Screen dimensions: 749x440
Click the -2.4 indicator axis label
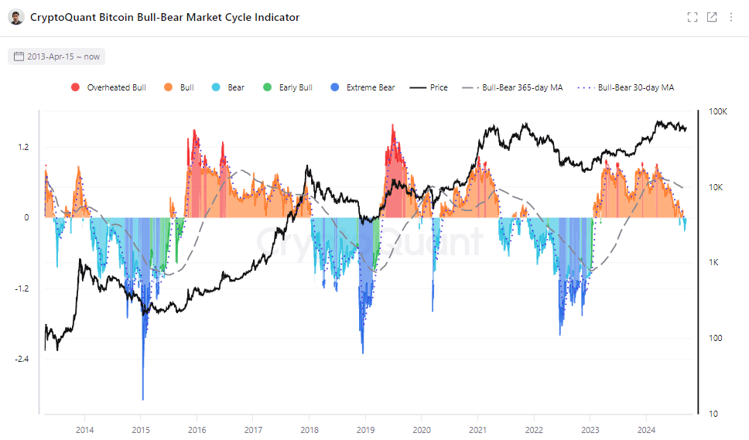point(23,360)
